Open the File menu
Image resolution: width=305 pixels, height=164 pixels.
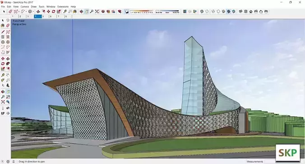pyautogui.click(x=3, y=7)
